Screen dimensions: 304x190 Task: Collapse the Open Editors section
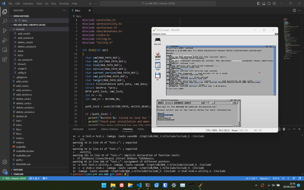point(21,16)
